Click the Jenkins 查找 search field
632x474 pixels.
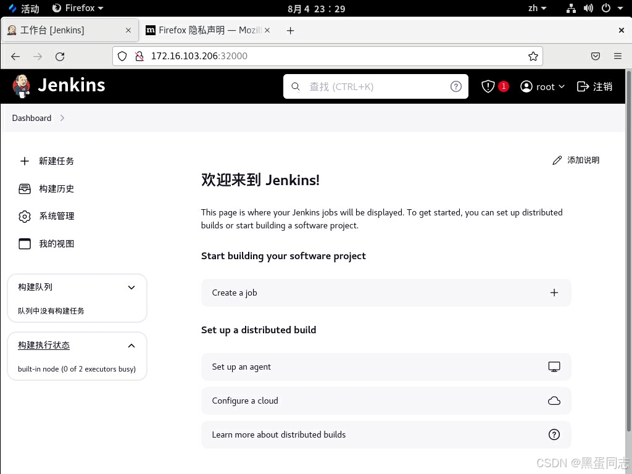point(376,86)
